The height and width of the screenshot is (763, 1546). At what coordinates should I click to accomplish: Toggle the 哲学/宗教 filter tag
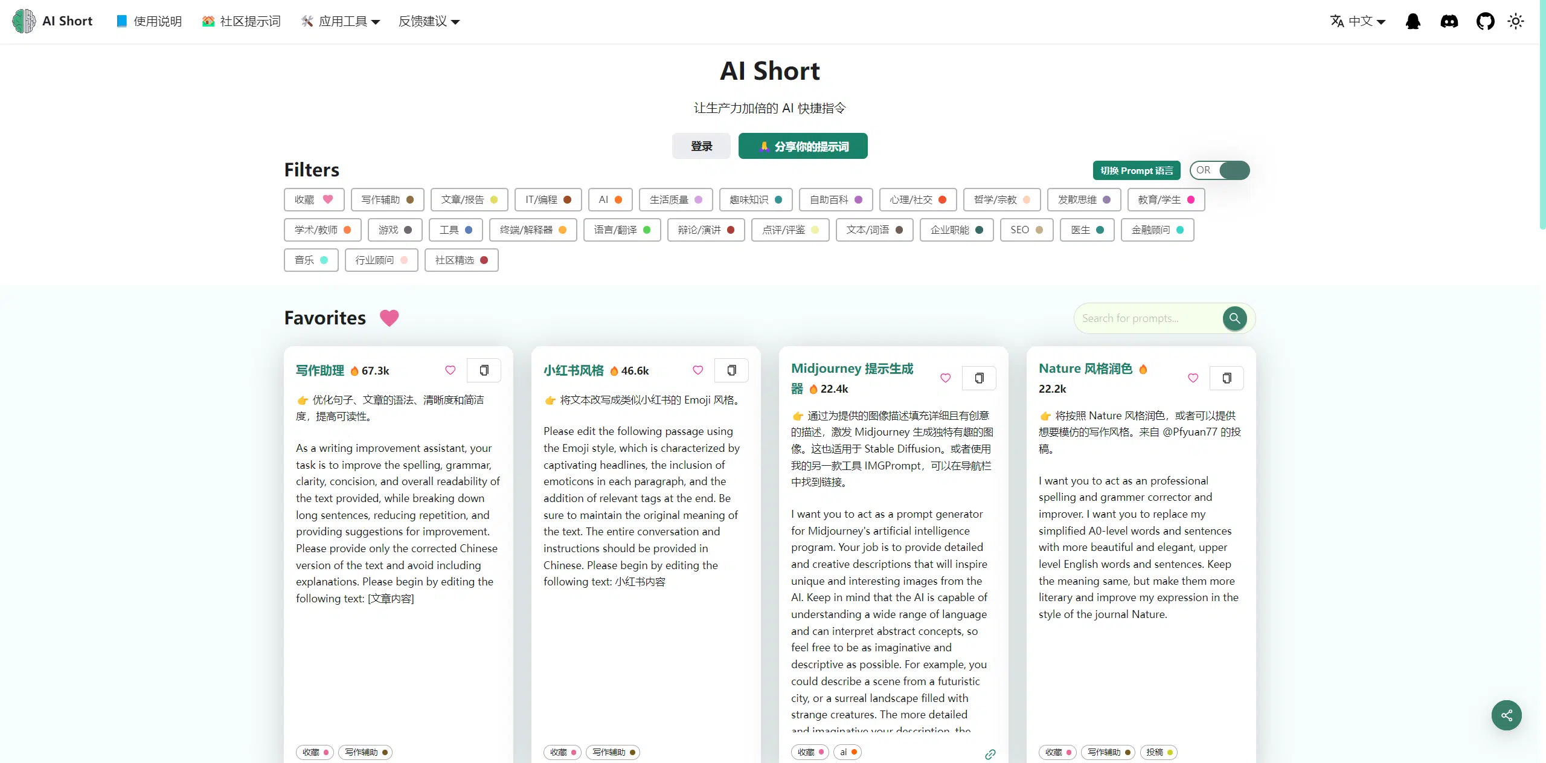pyautogui.click(x=1002, y=200)
